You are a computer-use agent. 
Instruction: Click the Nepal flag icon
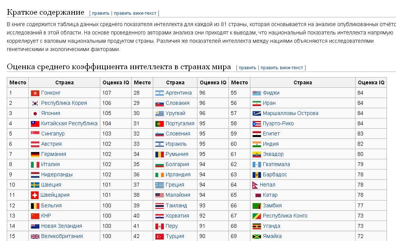255,185
